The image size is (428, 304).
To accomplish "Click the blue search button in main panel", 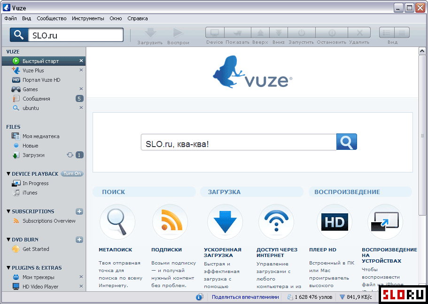I will coord(347,142).
